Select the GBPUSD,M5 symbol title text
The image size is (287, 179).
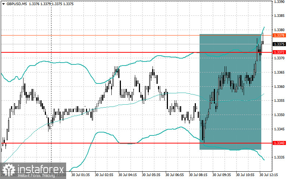[x=17, y=4]
